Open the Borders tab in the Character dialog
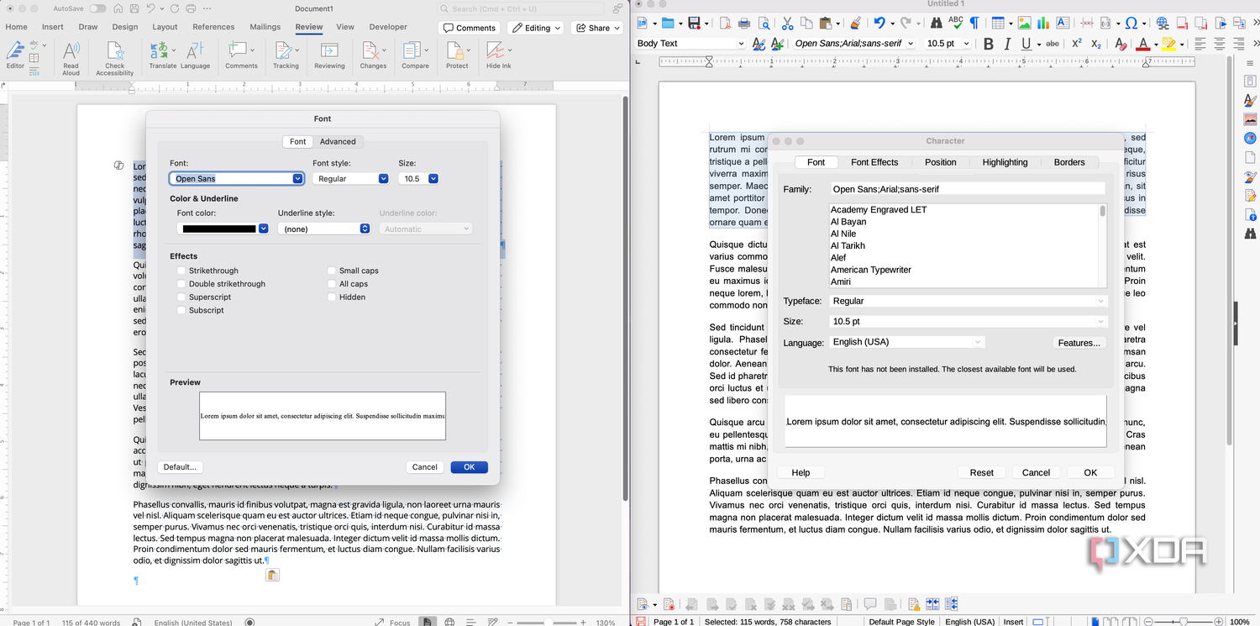The image size is (1260, 626). click(x=1069, y=162)
